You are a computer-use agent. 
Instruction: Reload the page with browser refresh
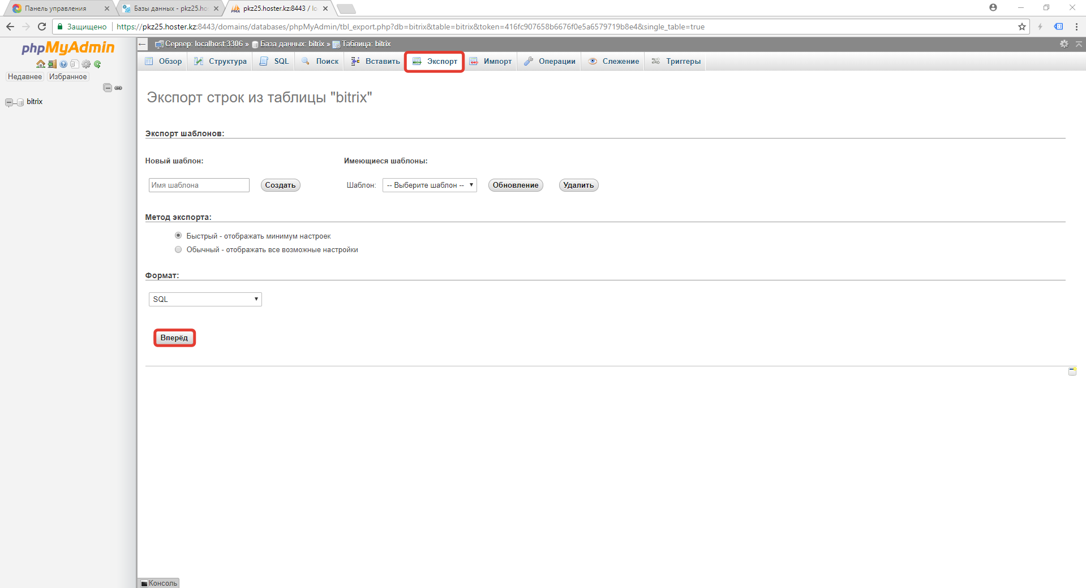(x=42, y=27)
